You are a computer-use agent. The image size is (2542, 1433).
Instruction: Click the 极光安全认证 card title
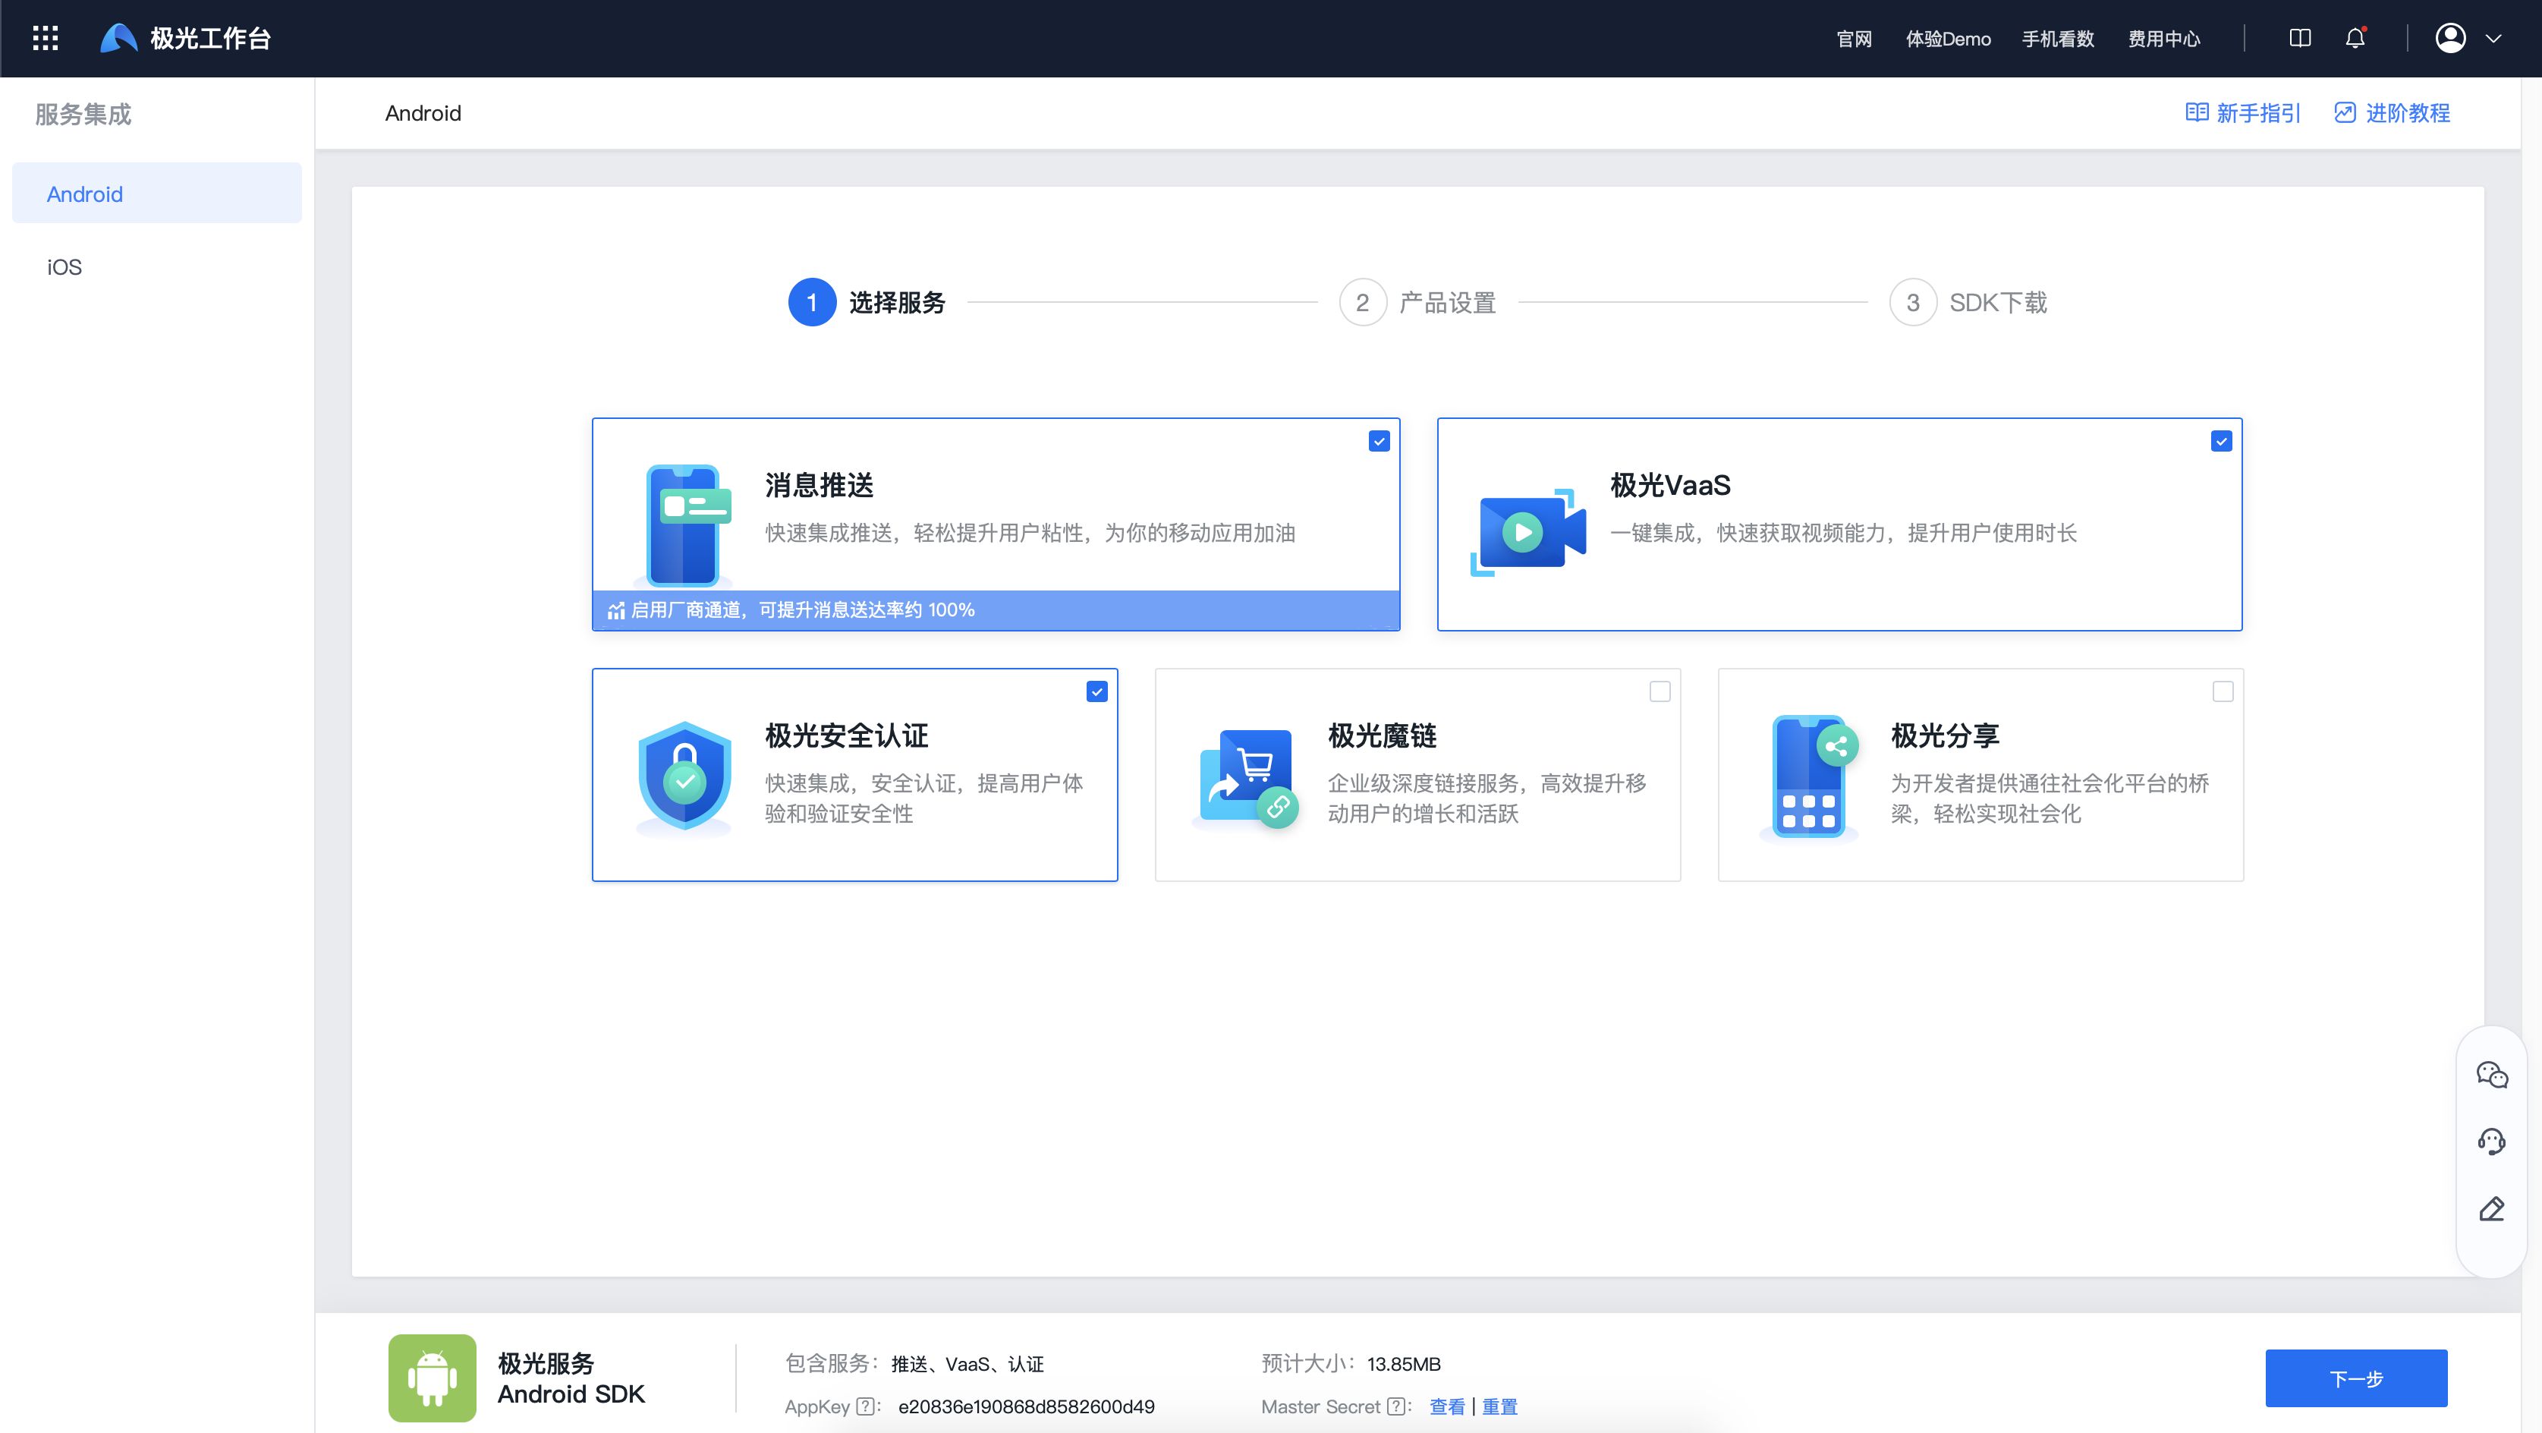847,735
